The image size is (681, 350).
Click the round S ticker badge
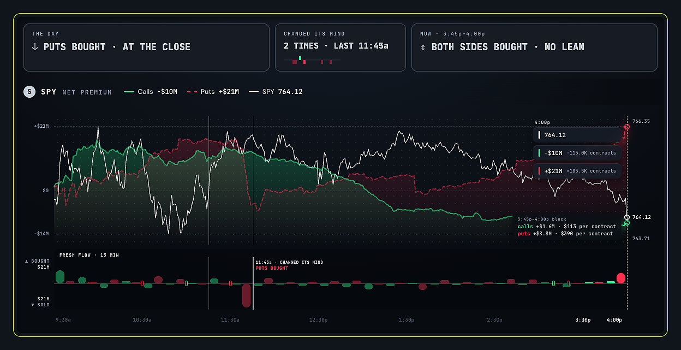pyautogui.click(x=29, y=92)
